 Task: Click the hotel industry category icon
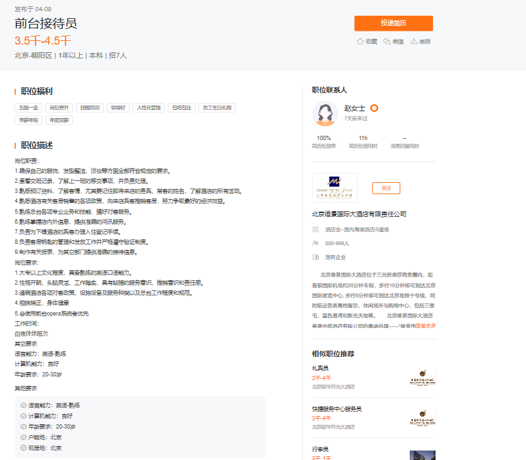(x=315, y=229)
